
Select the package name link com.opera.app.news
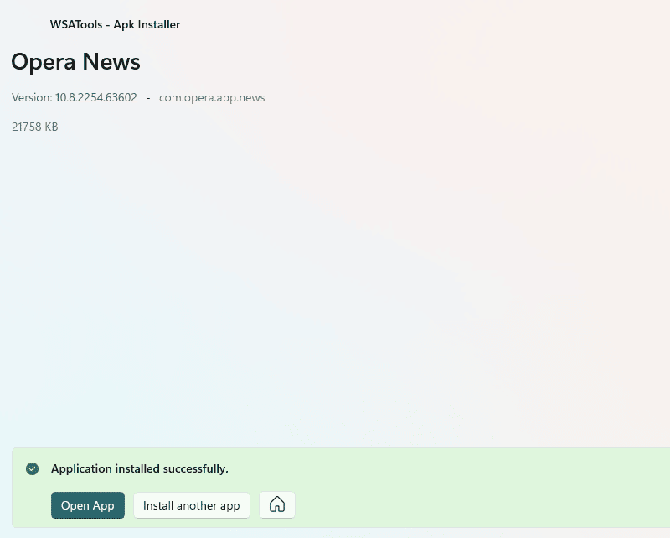tap(212, 97)
